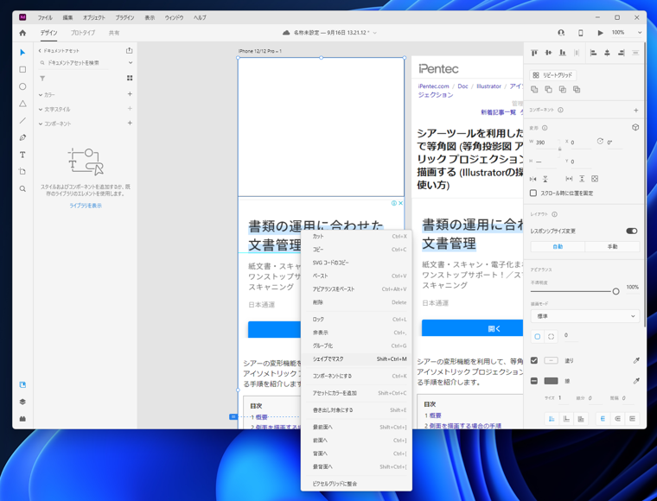Select the Zoom magnifier tool

(22, 189)
